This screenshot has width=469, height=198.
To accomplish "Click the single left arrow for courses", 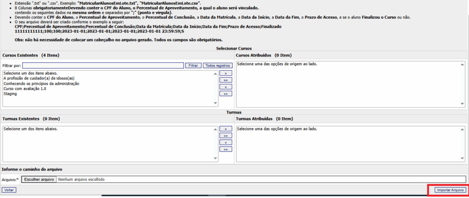I will tap(226, 87).
